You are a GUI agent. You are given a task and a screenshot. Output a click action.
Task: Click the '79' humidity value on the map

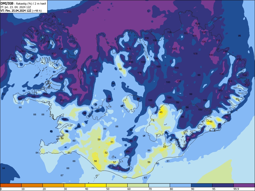93,168
